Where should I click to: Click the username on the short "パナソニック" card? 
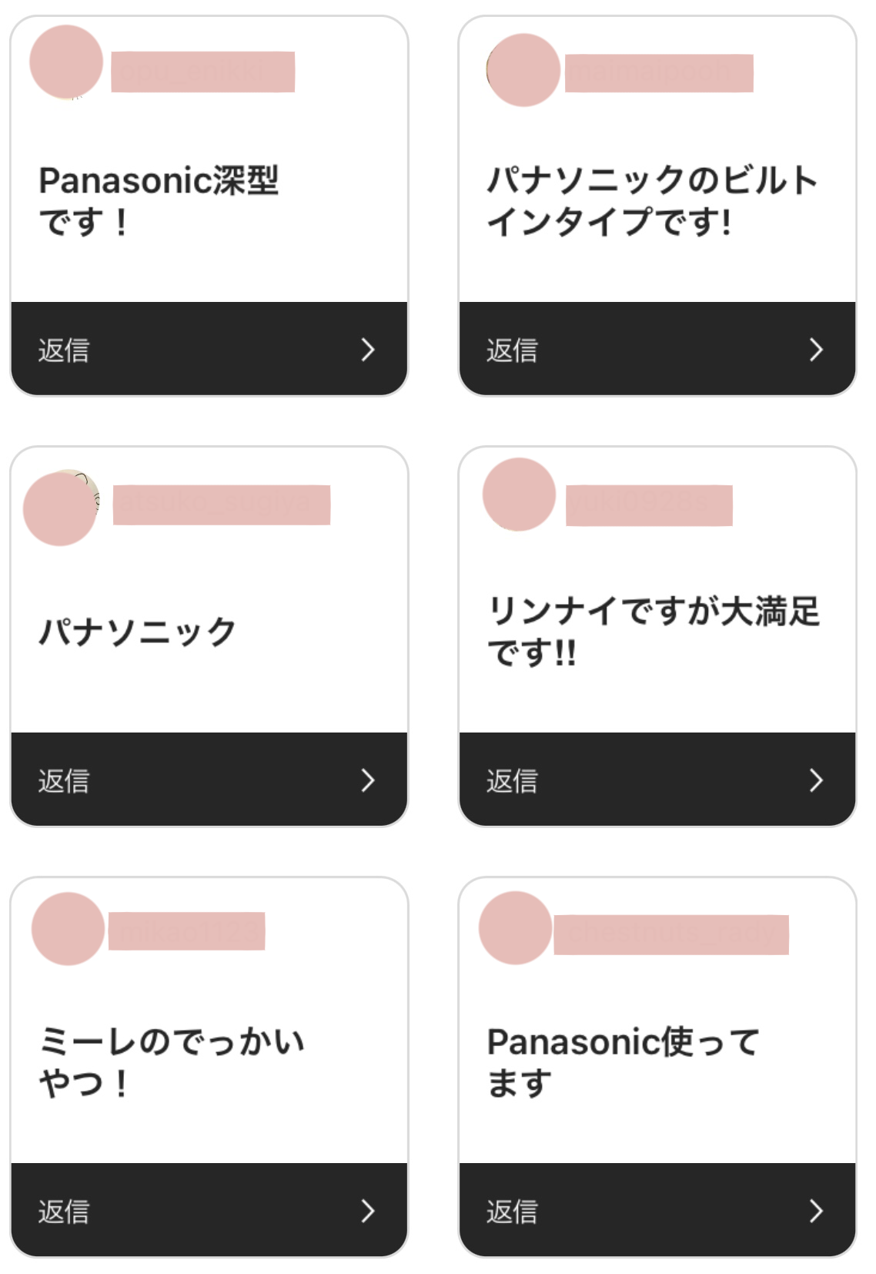(222, 505)
